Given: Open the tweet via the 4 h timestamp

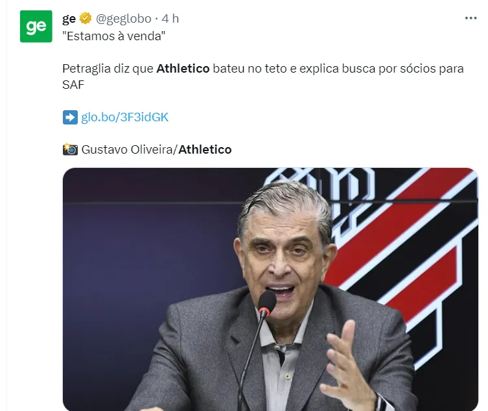Looking at the screenshot, I should coord(170,19).
